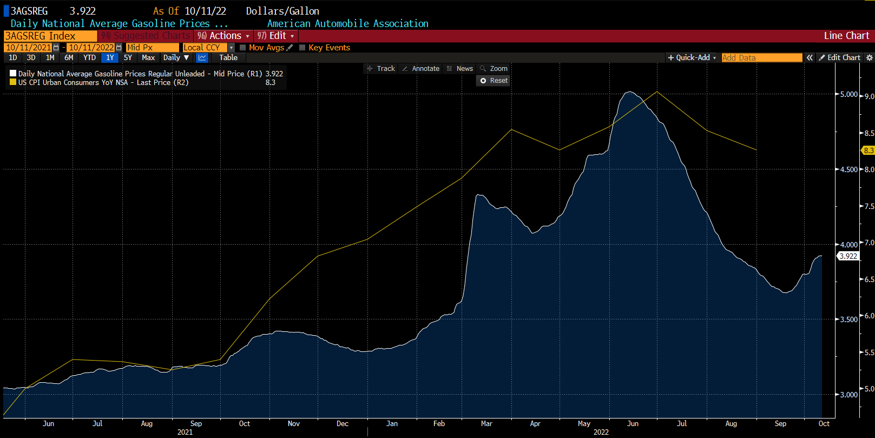Image resolution: width=875 pixels, height=438 pixels.
Task: Open the end date calendar picker
Action: (119, 48)
